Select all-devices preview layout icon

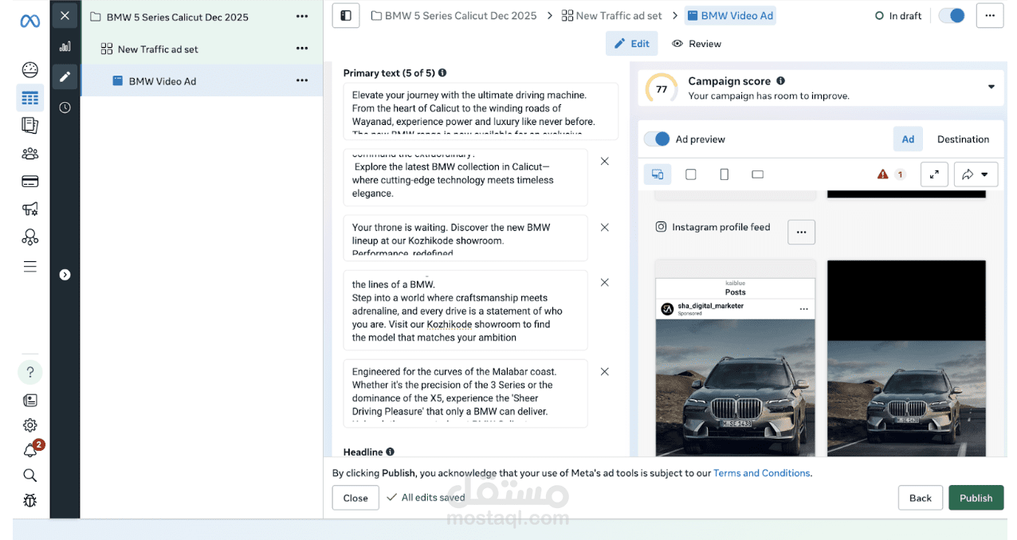[658, 174]
